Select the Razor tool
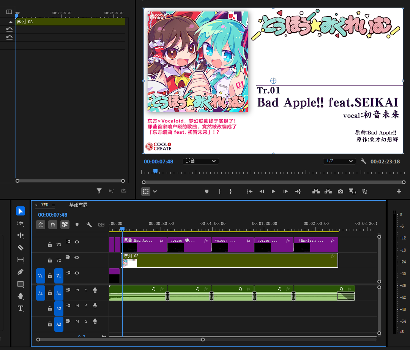Image resolution: width=410 pixels, height=350 pixels. pyautogui.click(x=20, y=247)
